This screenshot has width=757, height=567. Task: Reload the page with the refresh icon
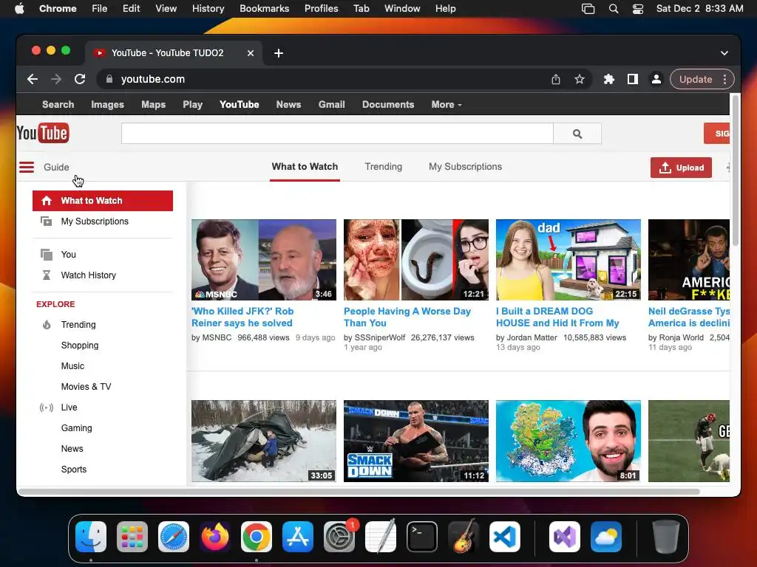click(80, 79)
